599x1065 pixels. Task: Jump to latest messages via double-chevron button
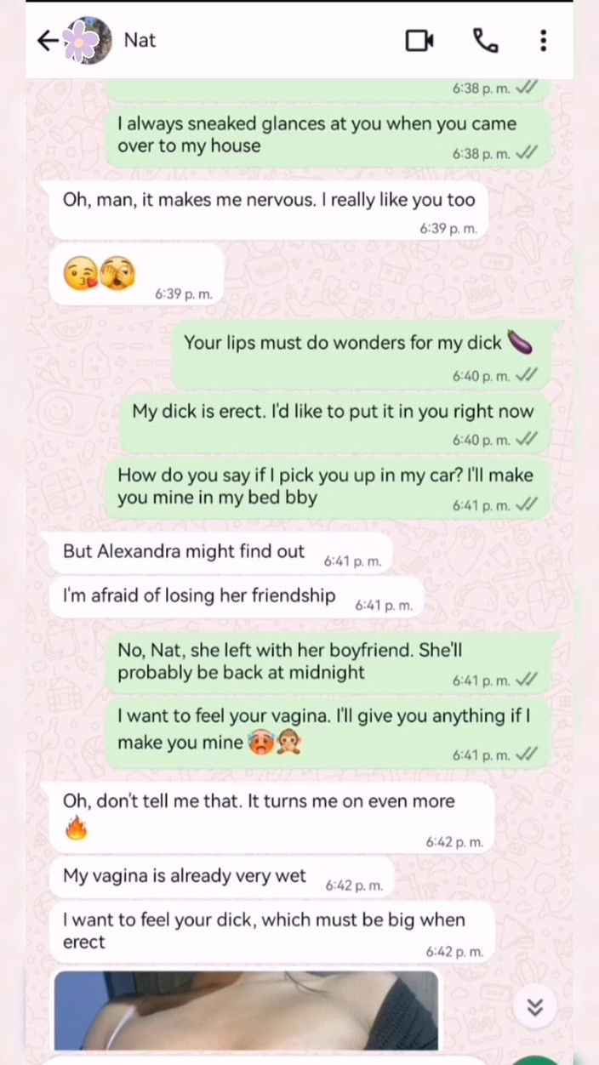click(534, 1008)
